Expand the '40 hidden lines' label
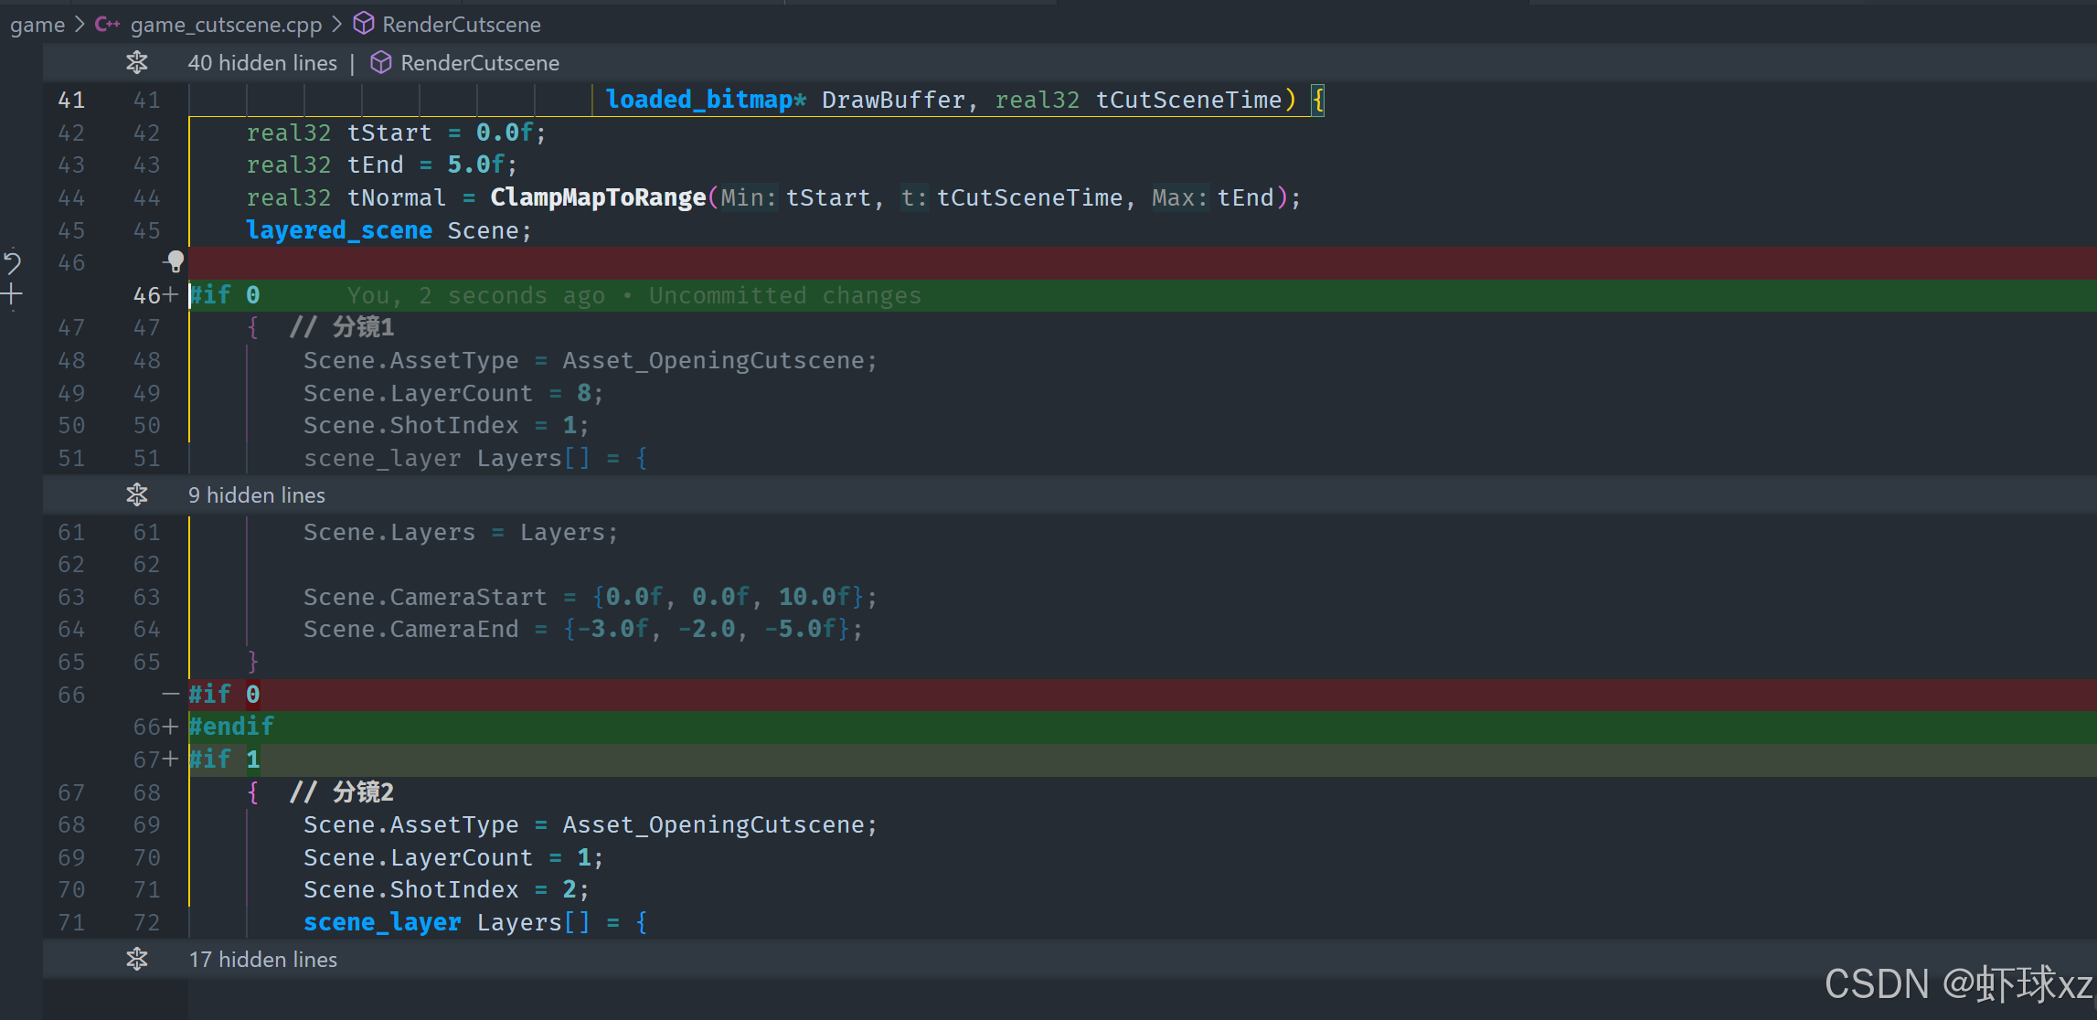Image resolution: width=2097 pixels, height=1020 pixels. pos(262,62)
